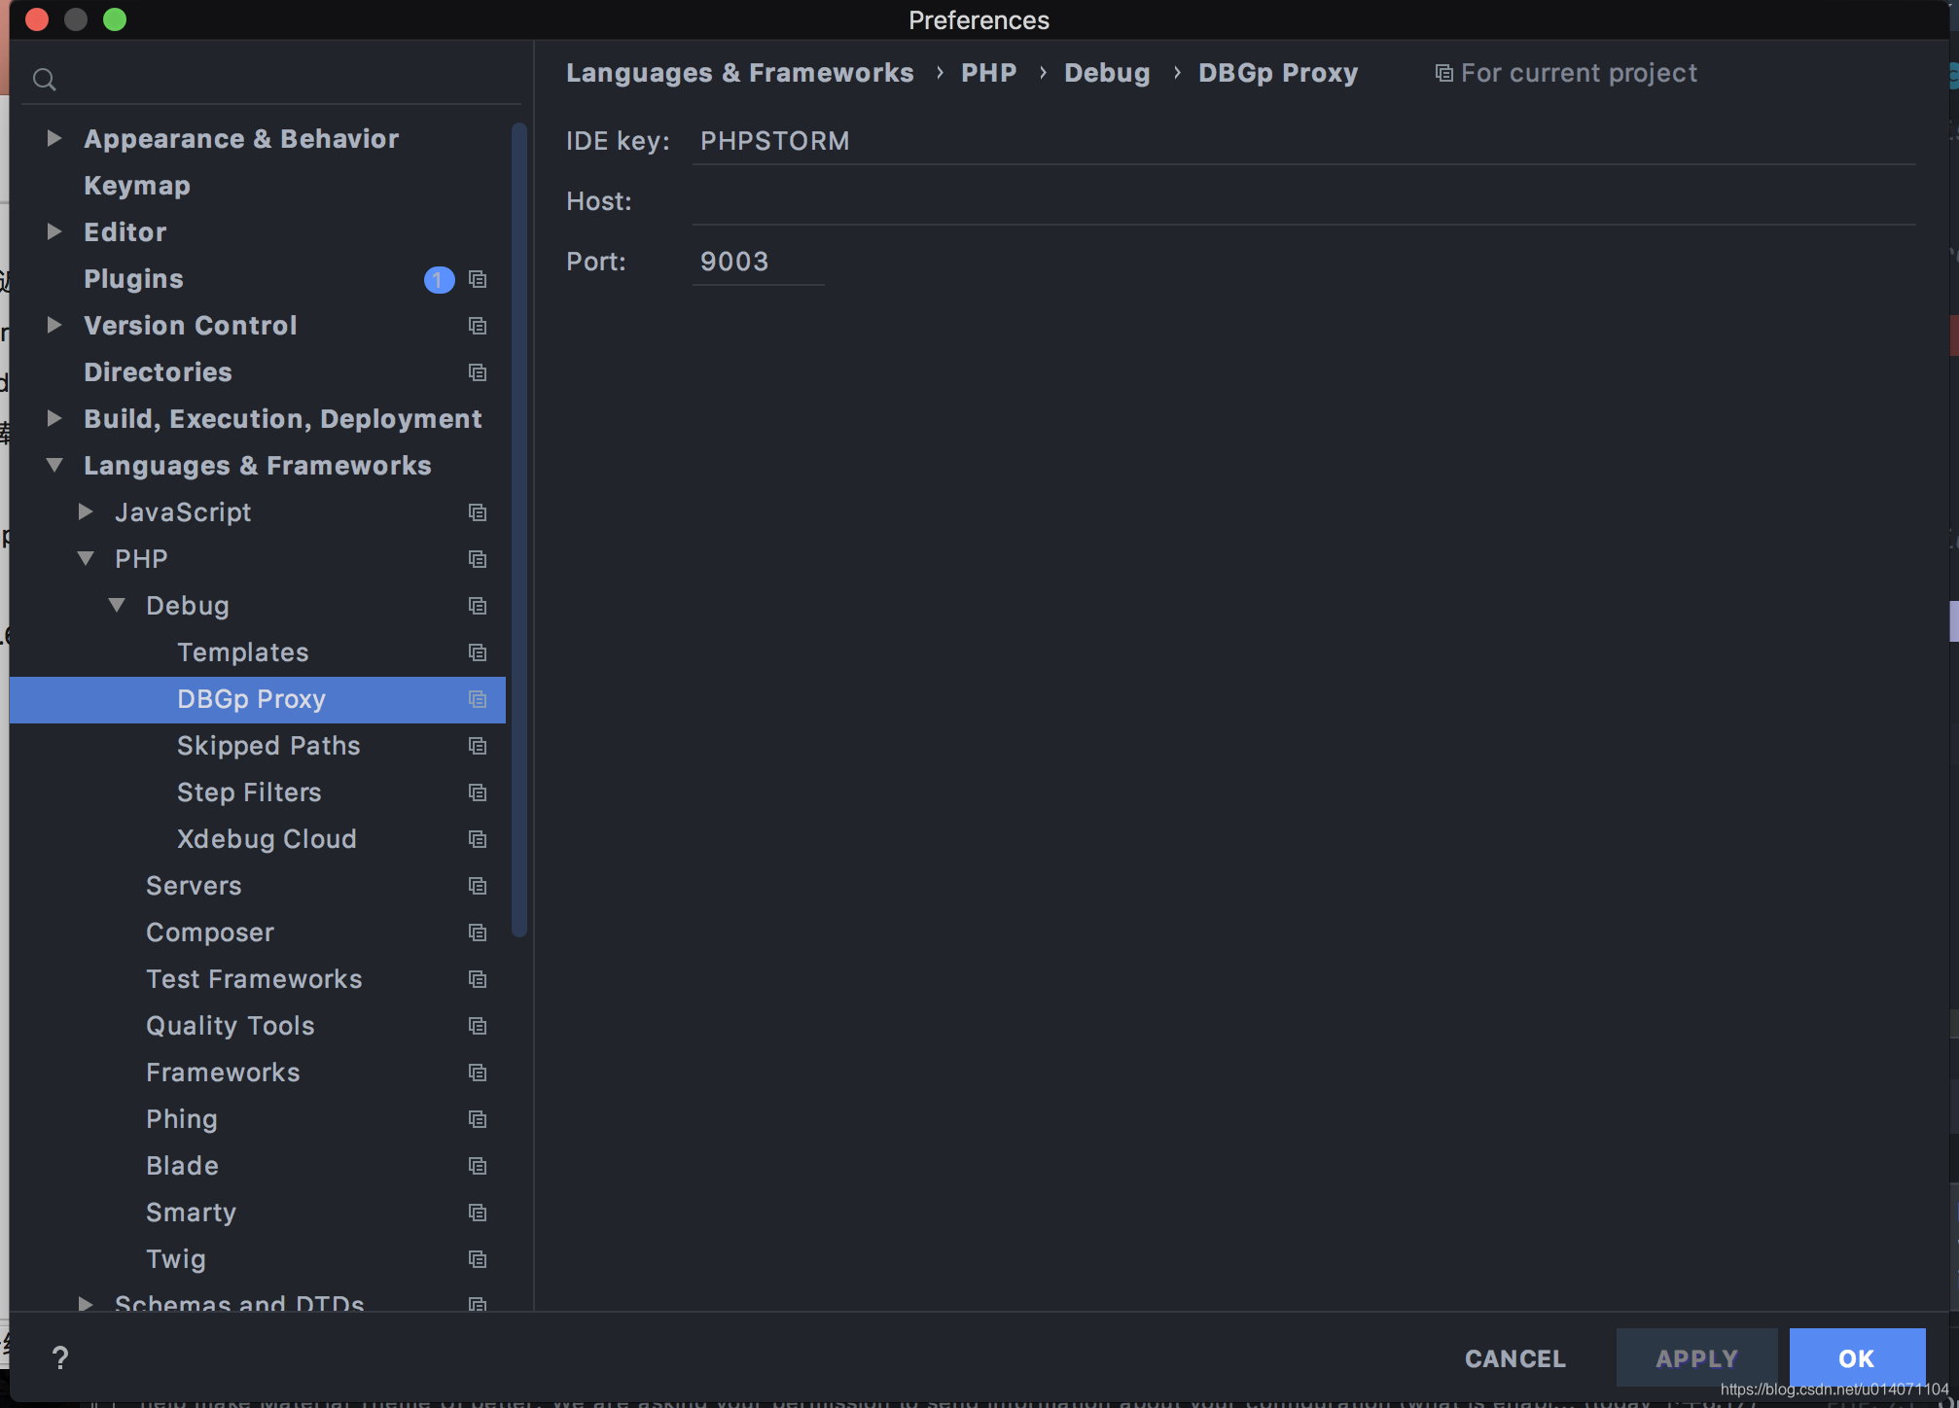Click project icon beside Version Control
Image resolution: width=1959 pixels, height=1408 pixels.
478,326
